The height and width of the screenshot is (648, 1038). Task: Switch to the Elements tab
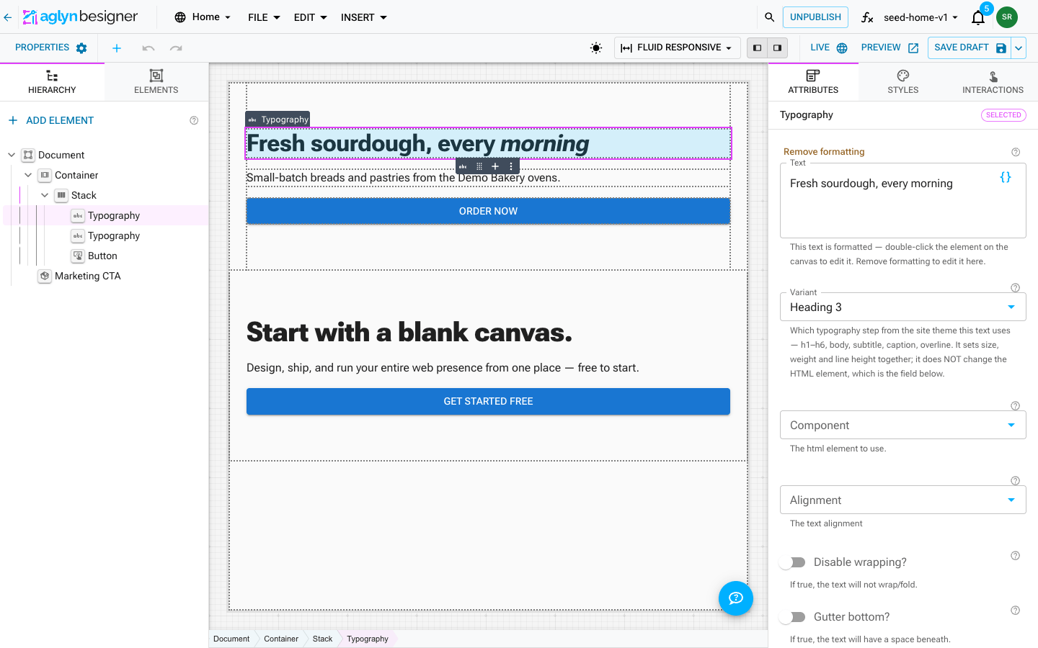(x=156, y=82)
